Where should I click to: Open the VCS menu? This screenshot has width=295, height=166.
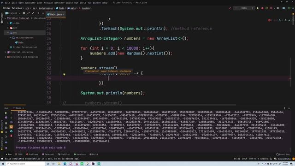[89, 3]
